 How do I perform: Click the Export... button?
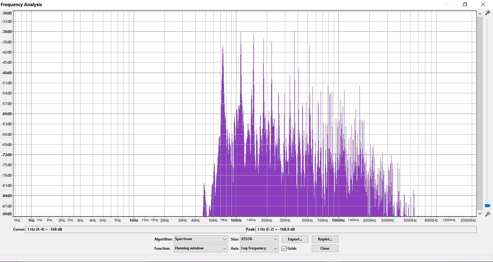click(x=295, y=239)
